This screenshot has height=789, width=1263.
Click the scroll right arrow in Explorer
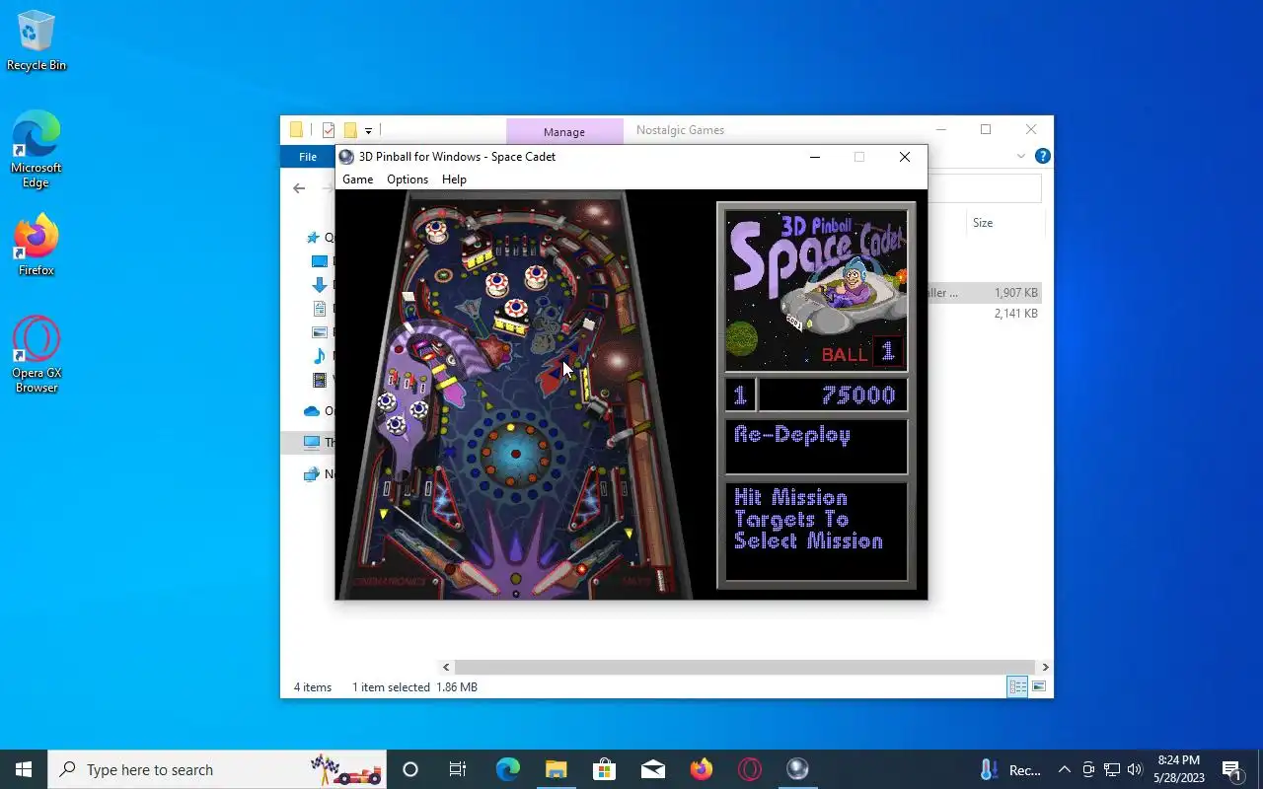(1045, 668)
